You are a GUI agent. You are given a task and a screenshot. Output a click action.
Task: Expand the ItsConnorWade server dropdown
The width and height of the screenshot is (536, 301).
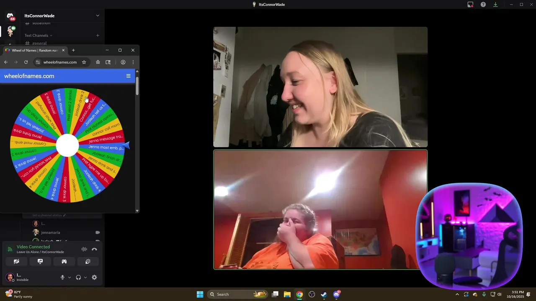coord(98,16)
